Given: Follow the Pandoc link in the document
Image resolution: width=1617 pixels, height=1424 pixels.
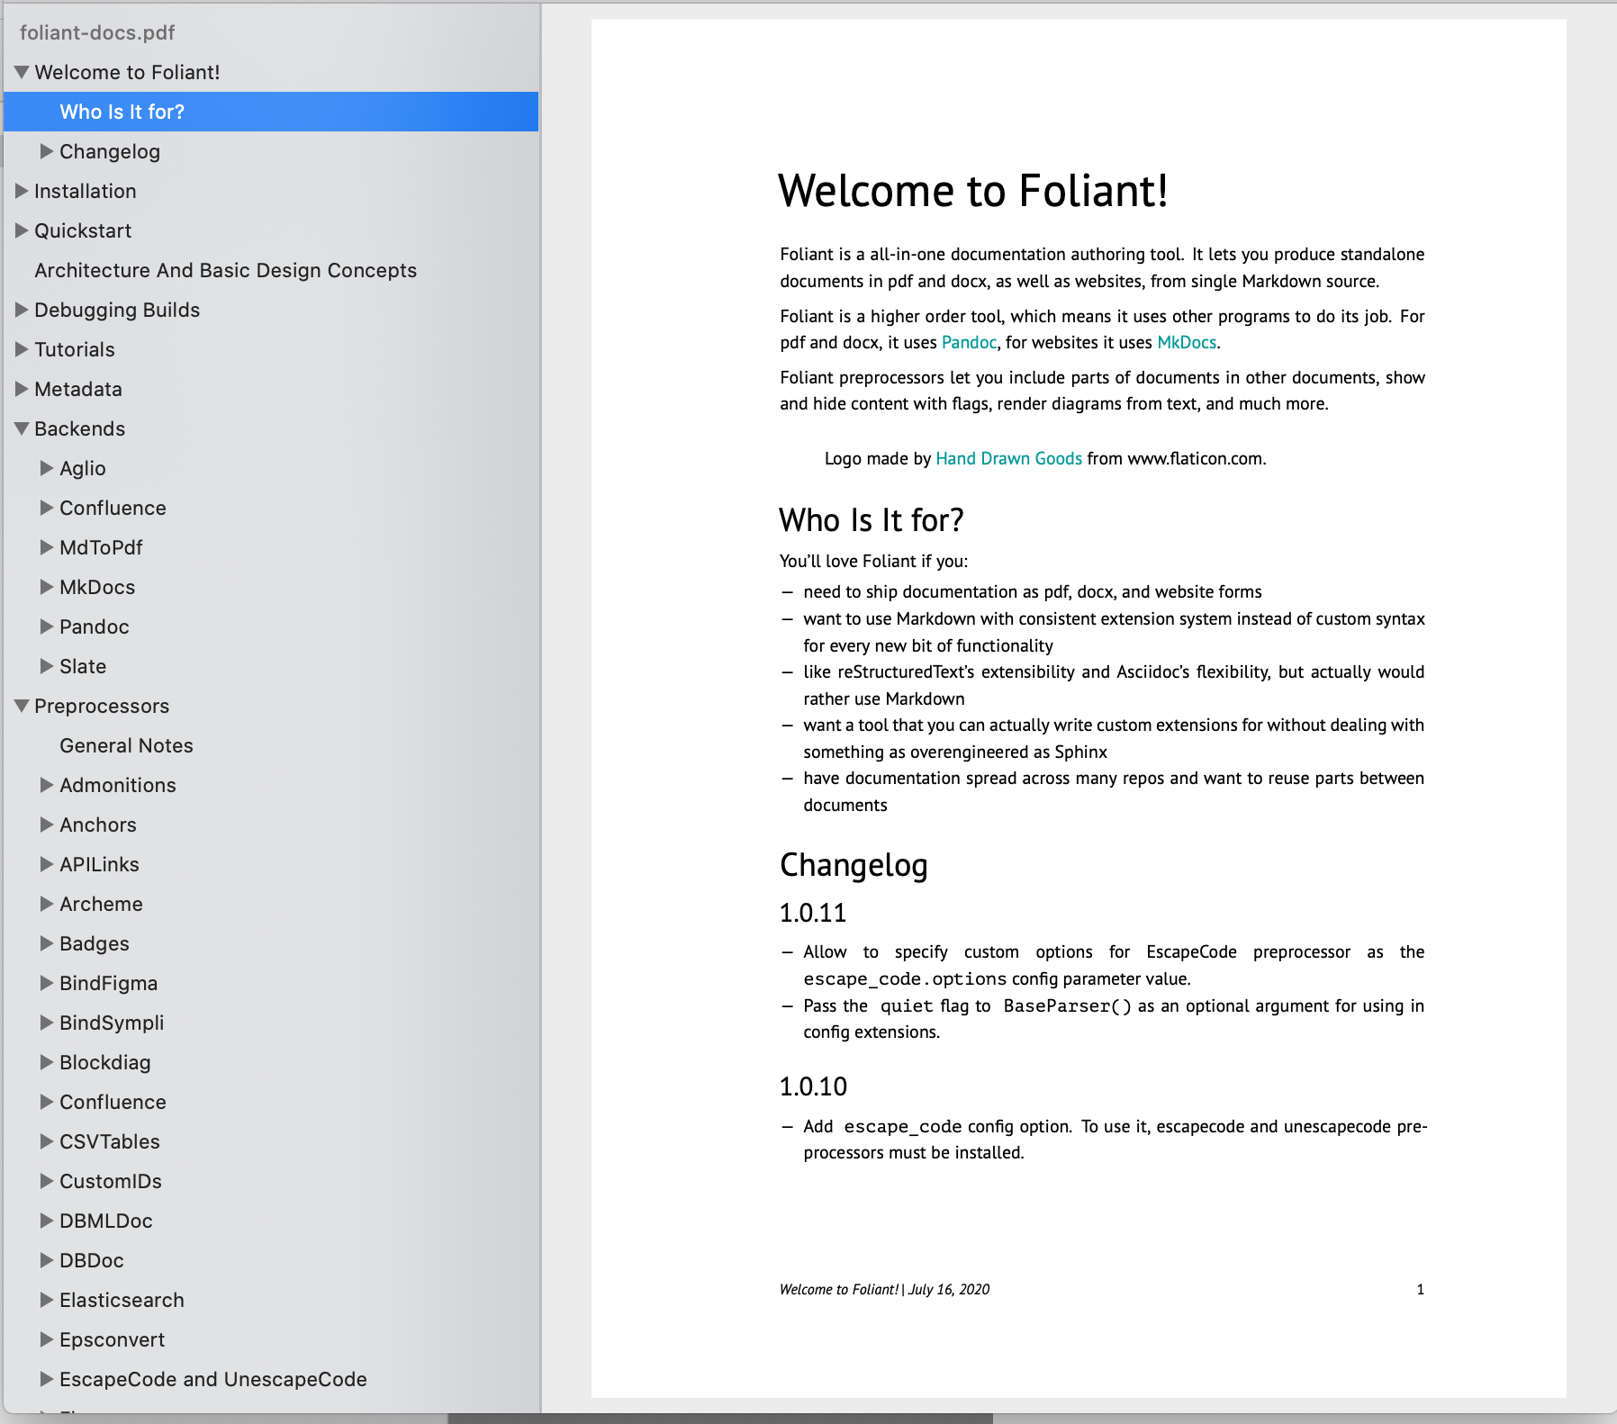Looking at the screenshot, I should pos(969,342).
